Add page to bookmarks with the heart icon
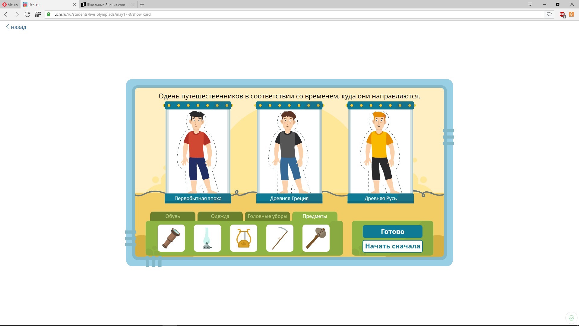Screen dimensions: 579x326 tap(549, 14)
